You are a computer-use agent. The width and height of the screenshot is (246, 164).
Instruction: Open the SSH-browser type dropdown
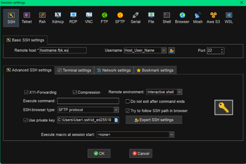(116, 110)
